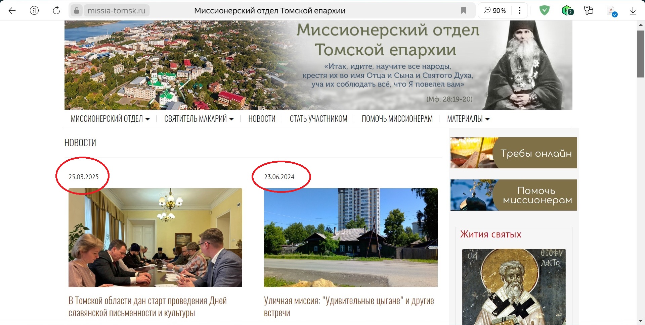Open browser downloads arrow icon
The height and width of the screenshot is (325, 645).
[x=633, y=11]
